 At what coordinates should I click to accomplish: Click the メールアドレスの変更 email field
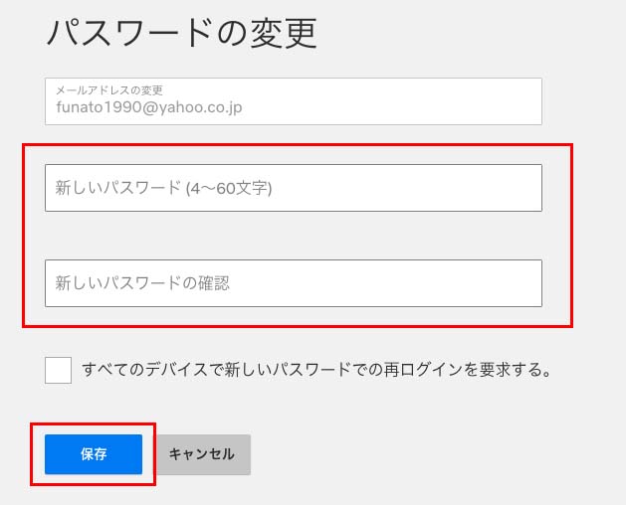293,100
